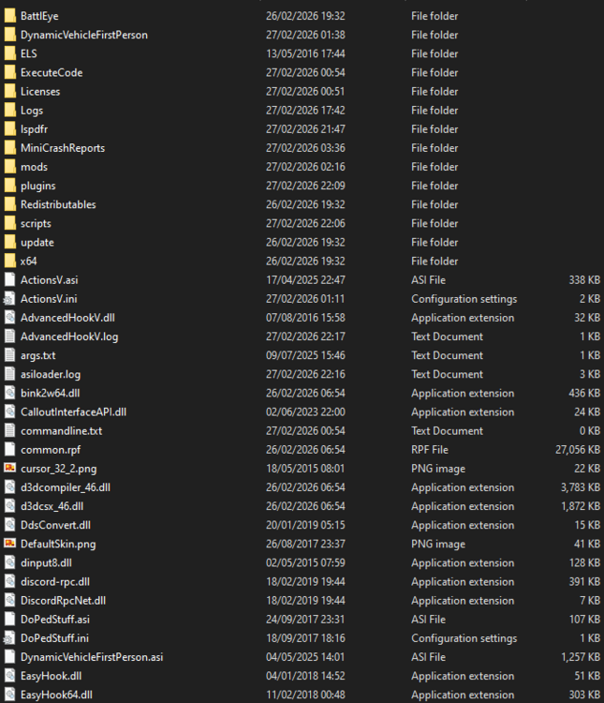Select the mods folder icon
This screenshot has height=703, width=604.
coord(10,166)
